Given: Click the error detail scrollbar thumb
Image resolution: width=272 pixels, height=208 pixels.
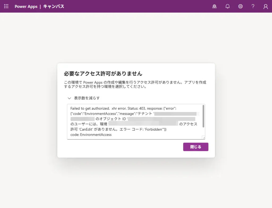Looking at the screenshot, I should (203, 116).
